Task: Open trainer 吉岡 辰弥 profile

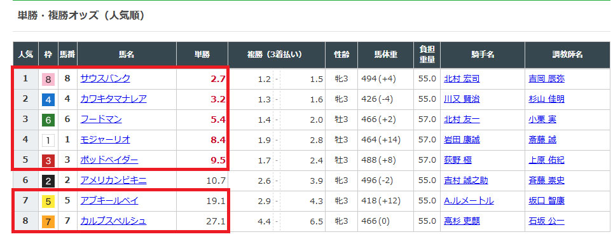Action: click(546, 79)
